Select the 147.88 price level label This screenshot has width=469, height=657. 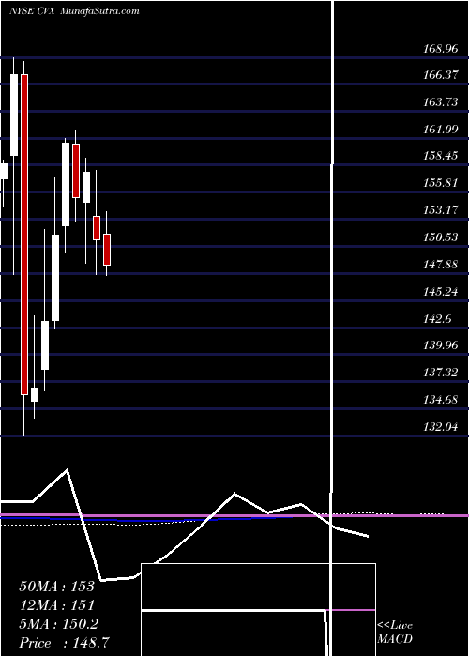[441, 265]
